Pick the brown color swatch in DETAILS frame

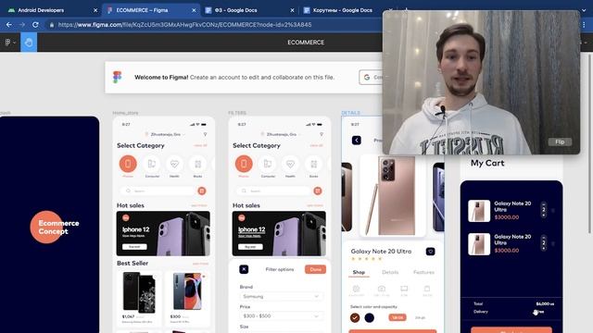(x=355, y=317)
